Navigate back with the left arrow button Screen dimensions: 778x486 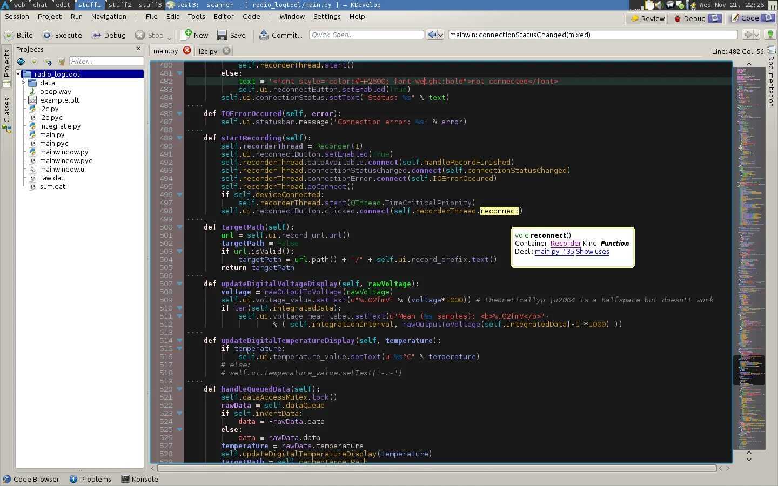[432, 35]
